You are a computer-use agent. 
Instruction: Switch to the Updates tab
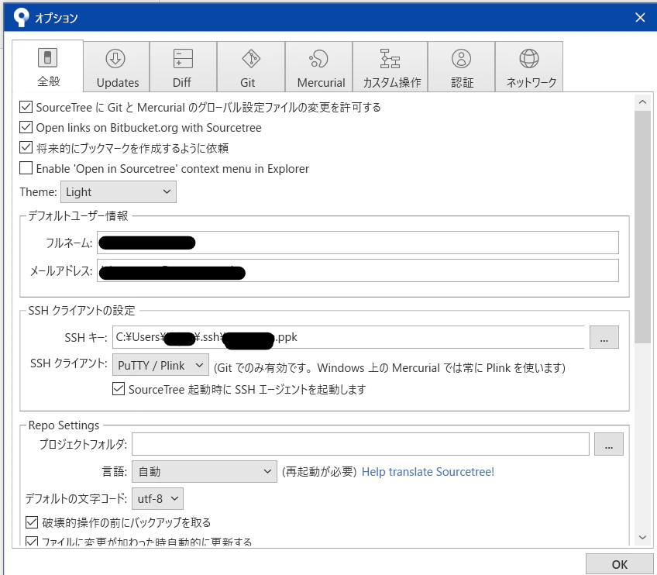click(x=117, y=67)
